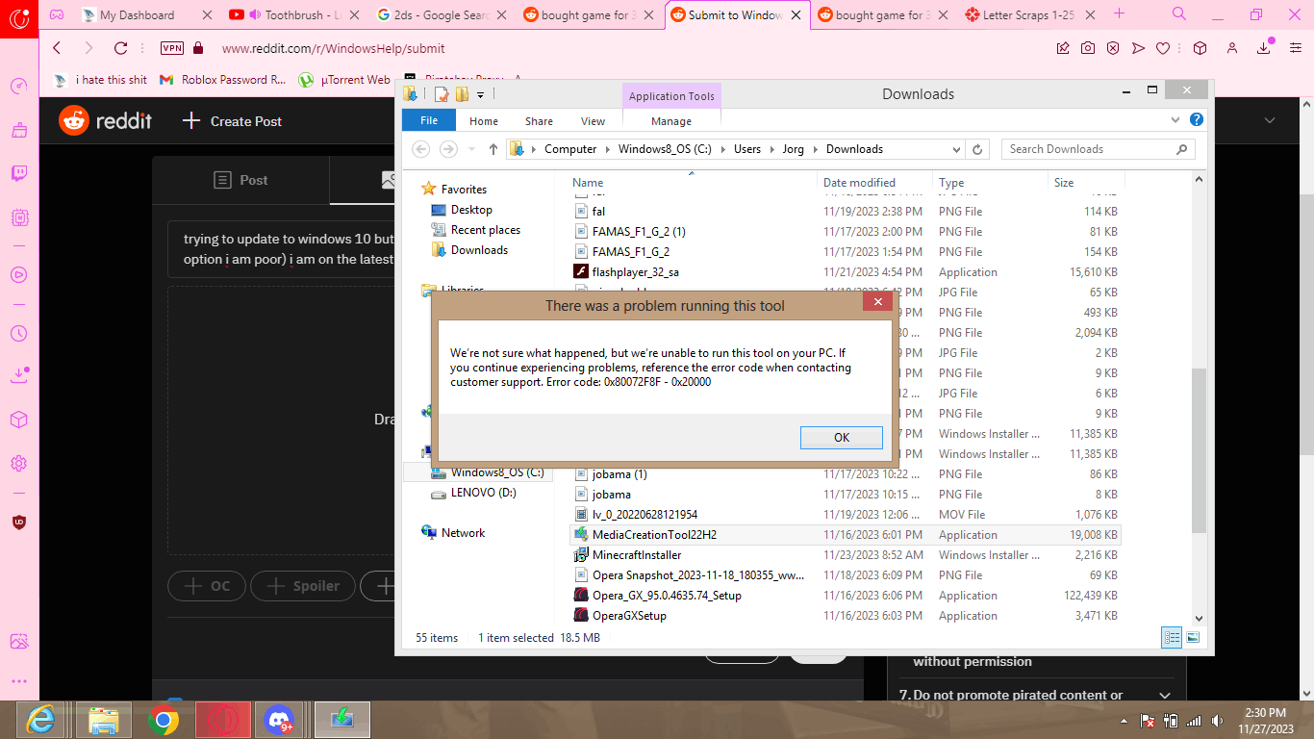The width and height of the screenshot is (1314, 739).
Task: Open Discord from the taskbar
Action: (280, 719)
